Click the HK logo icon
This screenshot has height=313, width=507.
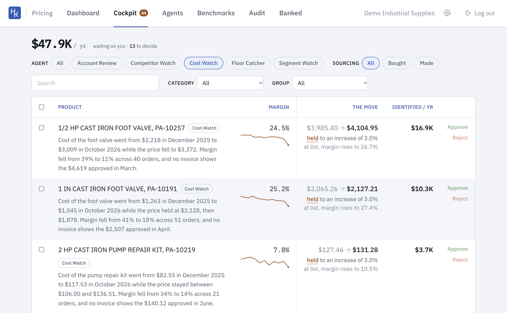coord(15,13)
